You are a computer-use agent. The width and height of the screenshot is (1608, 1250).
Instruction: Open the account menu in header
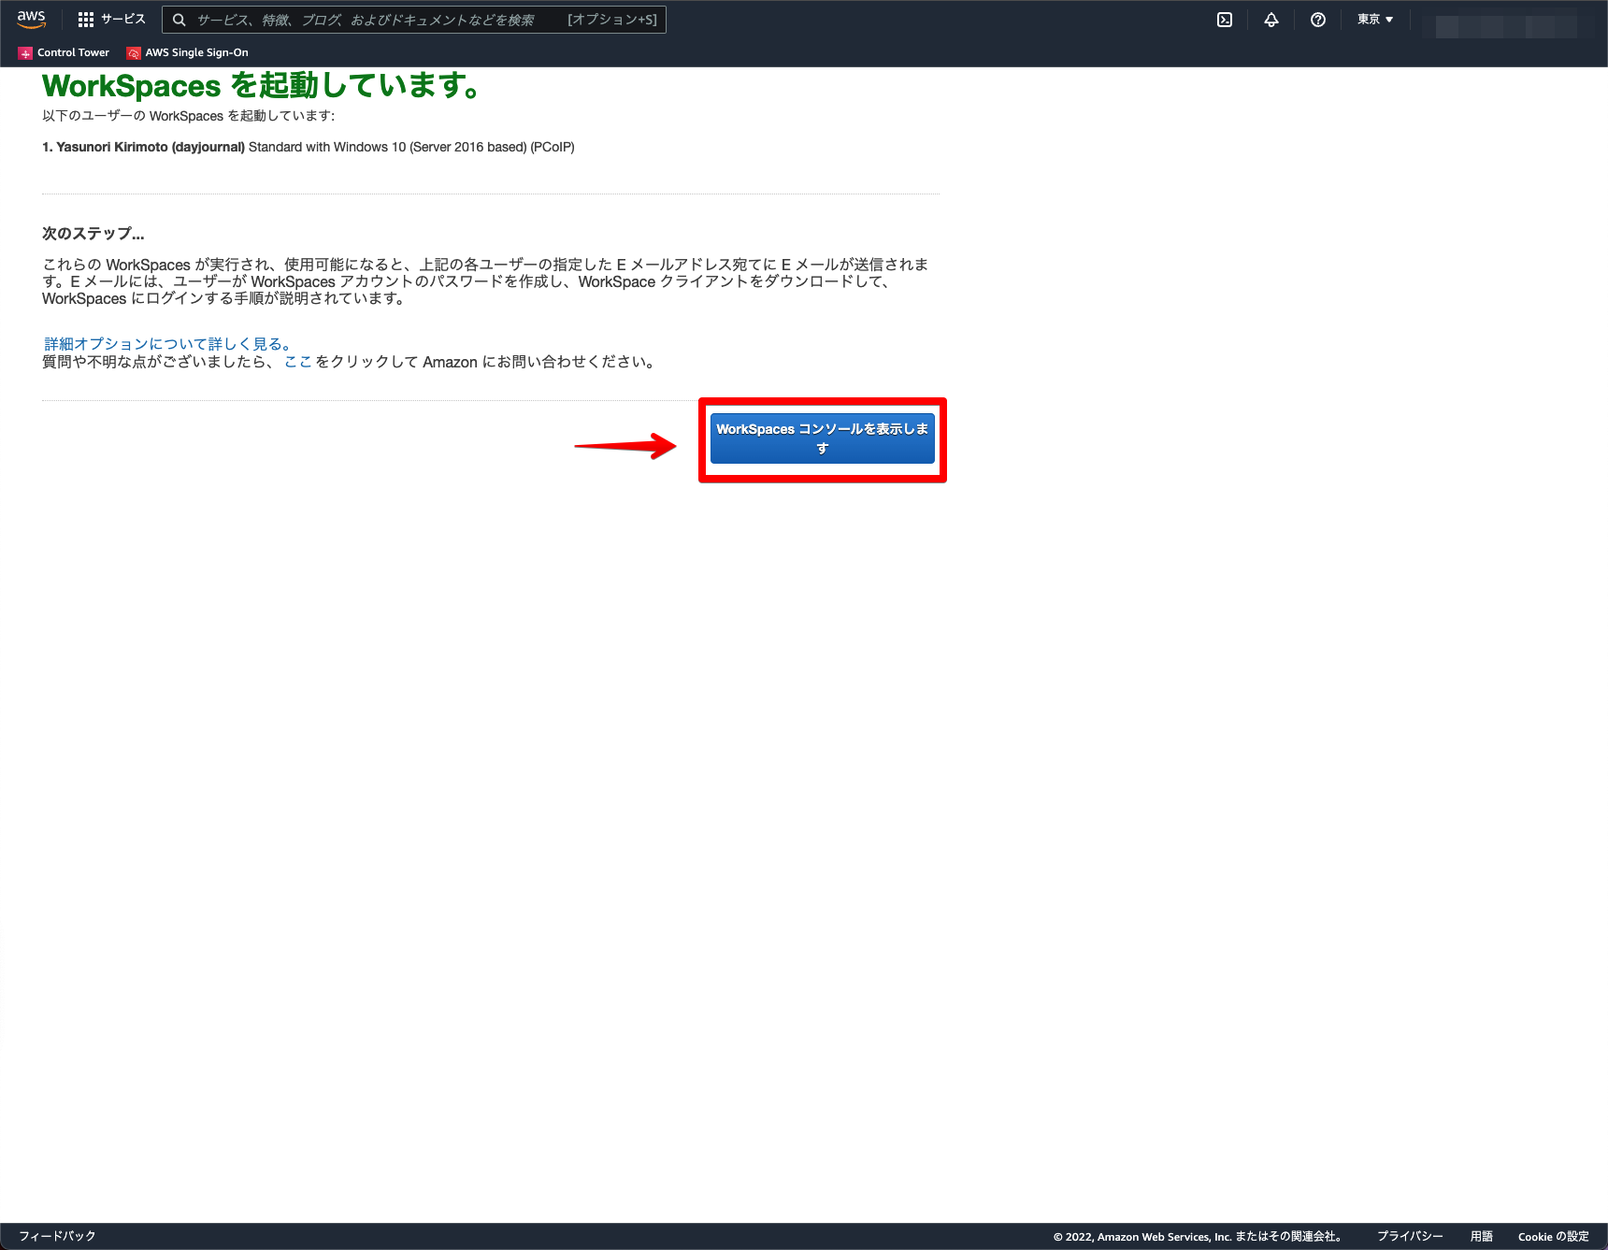[x=1507, y=26]
